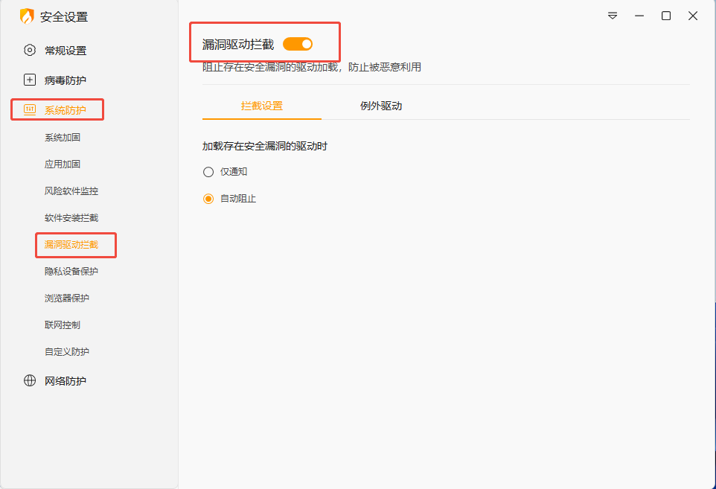This screenshot has height=489, width=716.
Task: Select the 仅通知 radio option
Action: [x=208, y=172]
